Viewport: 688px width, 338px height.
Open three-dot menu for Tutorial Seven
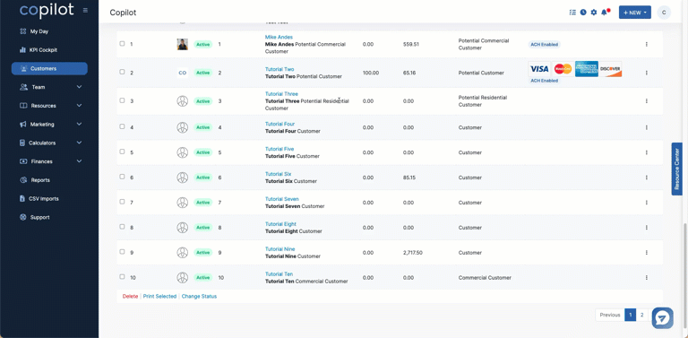pos(646,203)
